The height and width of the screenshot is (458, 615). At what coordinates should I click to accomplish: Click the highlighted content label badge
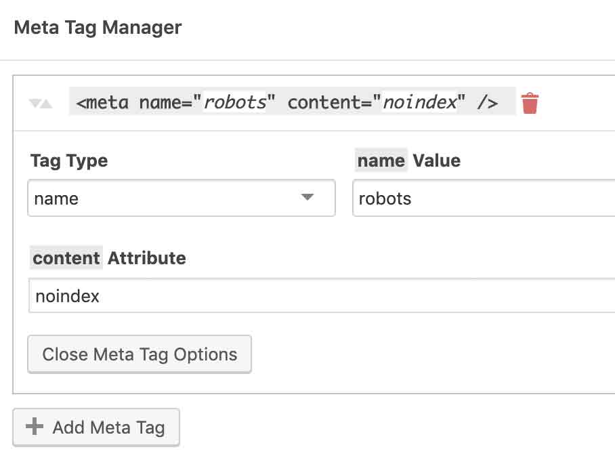pos(66,258)
